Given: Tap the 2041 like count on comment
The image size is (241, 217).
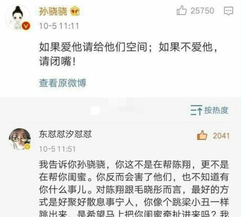Looking at the screenshot, I should tap(221, 136).
